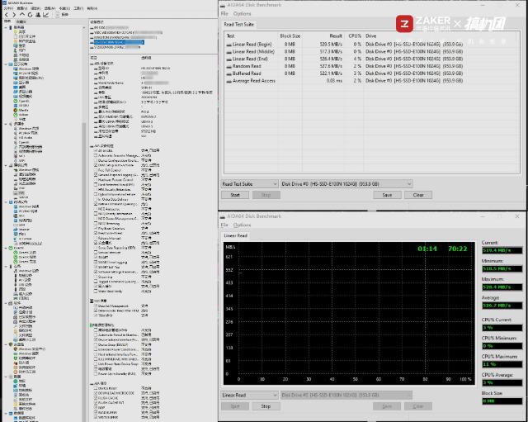Click the refresh icon in AIDA64 toolbar
528x422 pixels.
[x=30, y=15]
